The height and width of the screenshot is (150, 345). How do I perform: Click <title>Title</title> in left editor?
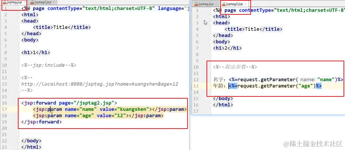point(62,27)
